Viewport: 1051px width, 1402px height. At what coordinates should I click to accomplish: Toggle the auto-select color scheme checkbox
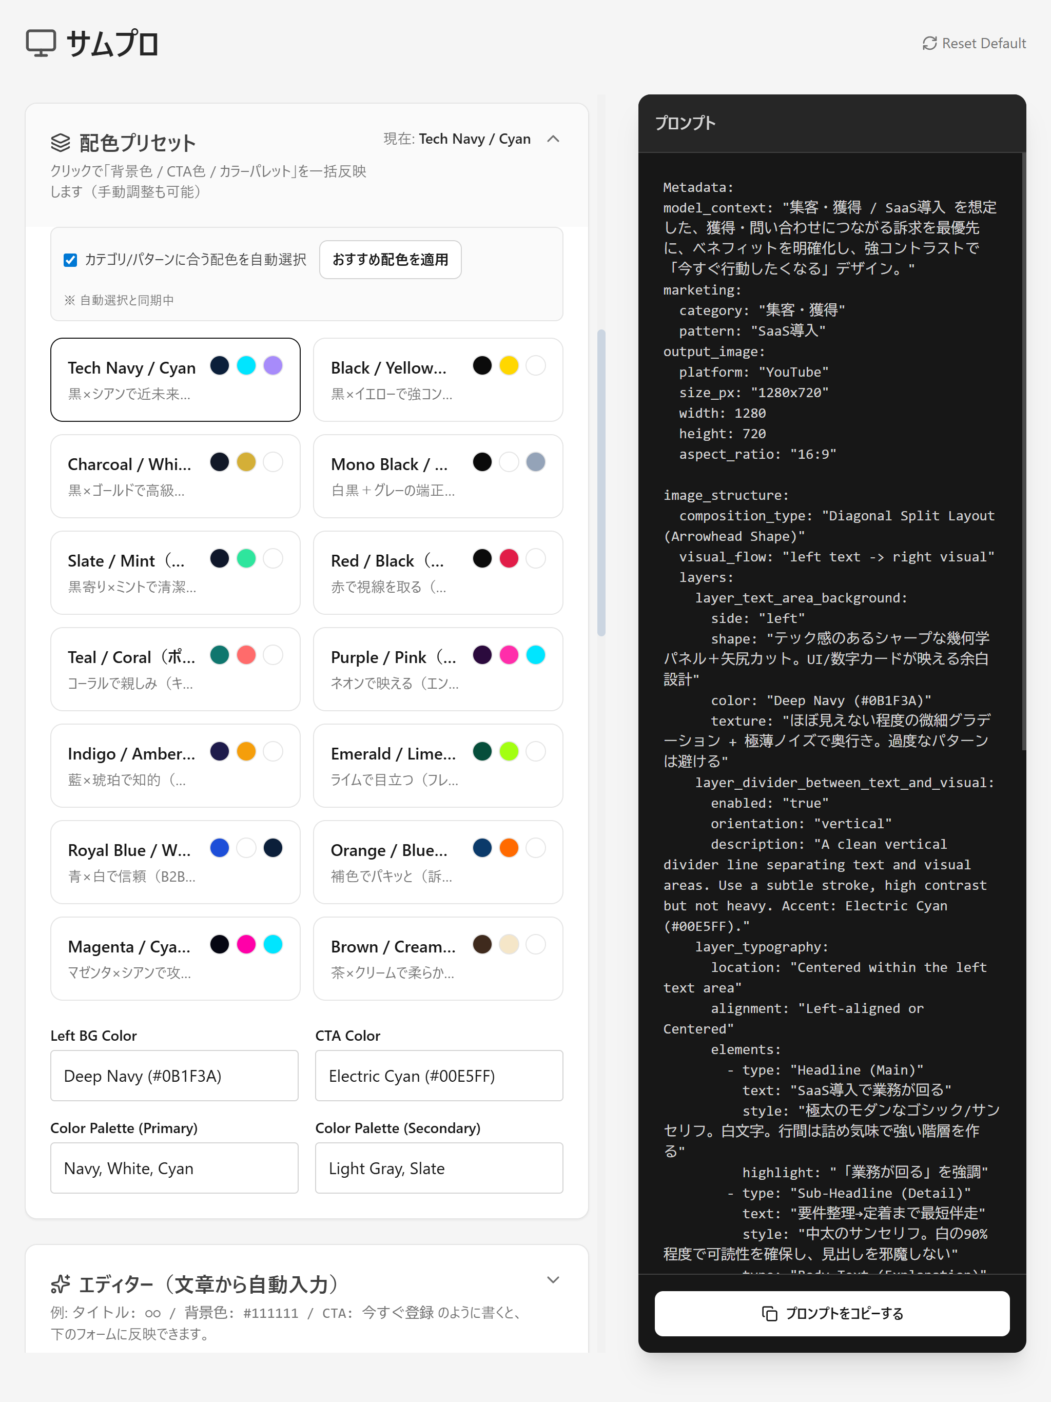(x=70, y=260)
